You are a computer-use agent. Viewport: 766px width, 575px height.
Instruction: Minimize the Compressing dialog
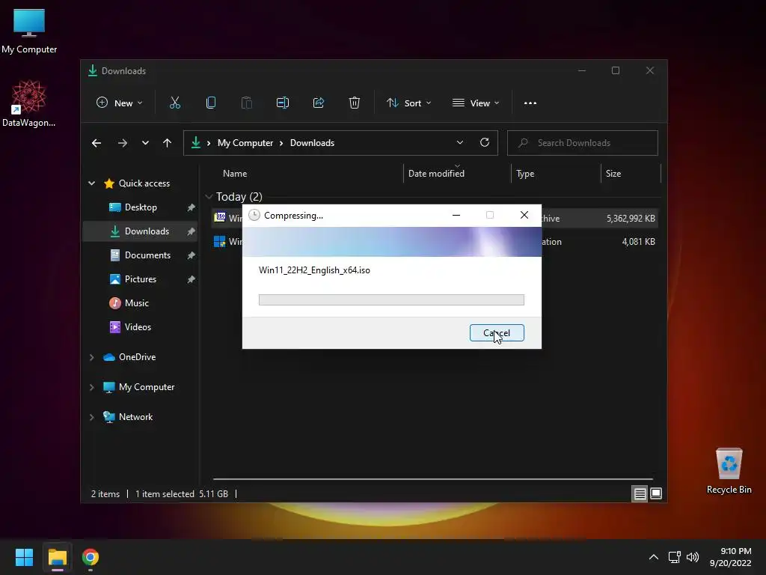(x=456, y=215)
